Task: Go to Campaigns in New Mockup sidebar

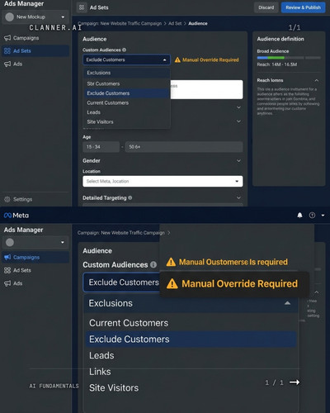Action: coord(35,38)
